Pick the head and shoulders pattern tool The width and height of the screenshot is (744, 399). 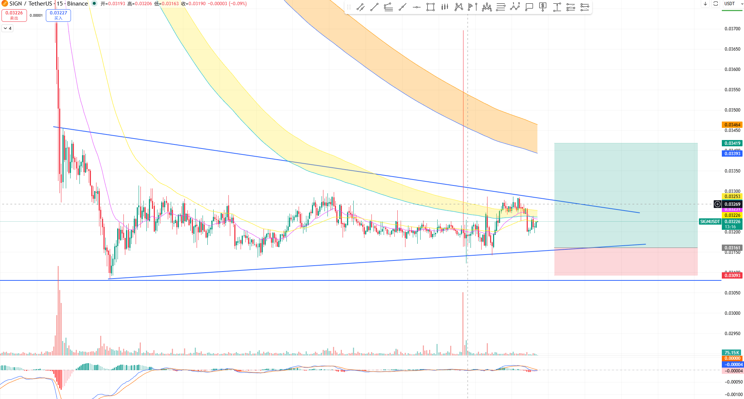pos(487,7)
